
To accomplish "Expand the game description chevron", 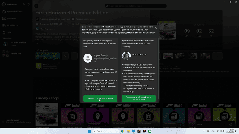I will (37, 43).
